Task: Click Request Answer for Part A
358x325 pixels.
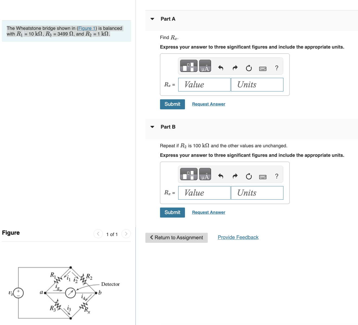Action: [x=208, y=104]
